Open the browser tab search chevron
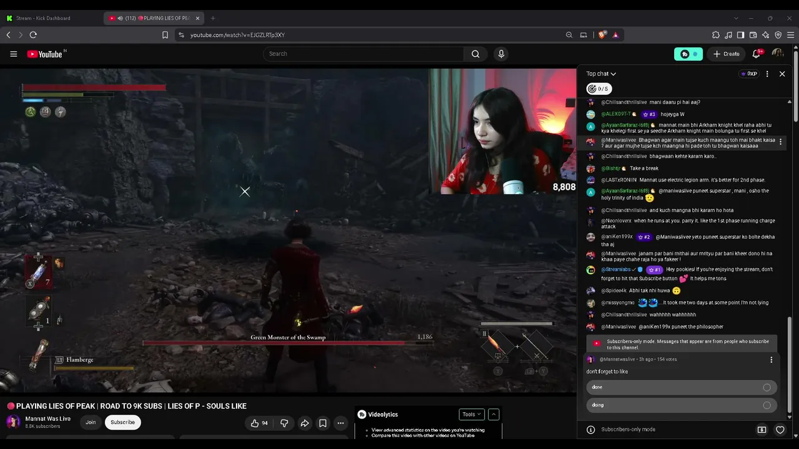This screenshot has height=449, width=799. pos(736,18)
